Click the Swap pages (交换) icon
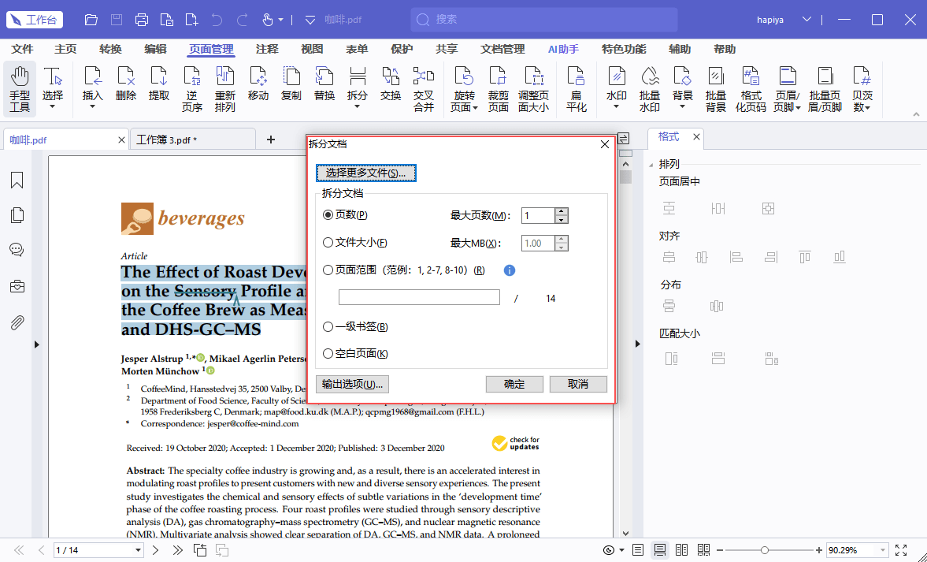The width and height of the screenshot is (927, 562). (x=390, y=84)
